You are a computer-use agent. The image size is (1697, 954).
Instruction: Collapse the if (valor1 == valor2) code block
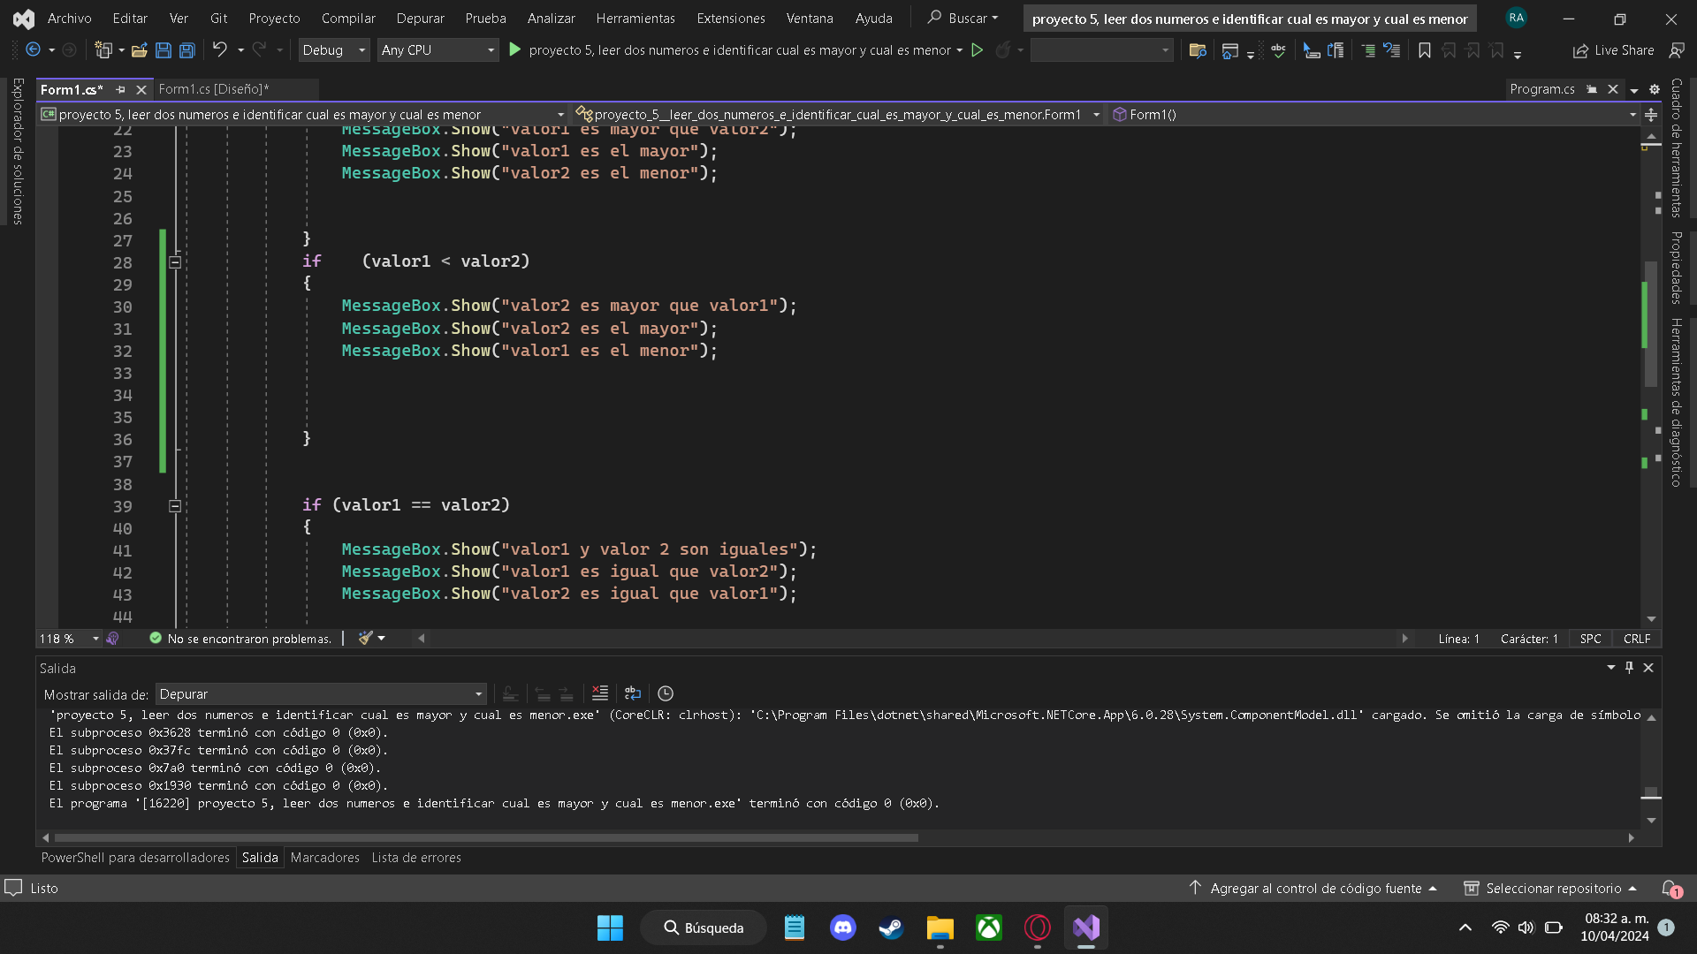pyautogui.click(x=175, y=506)
